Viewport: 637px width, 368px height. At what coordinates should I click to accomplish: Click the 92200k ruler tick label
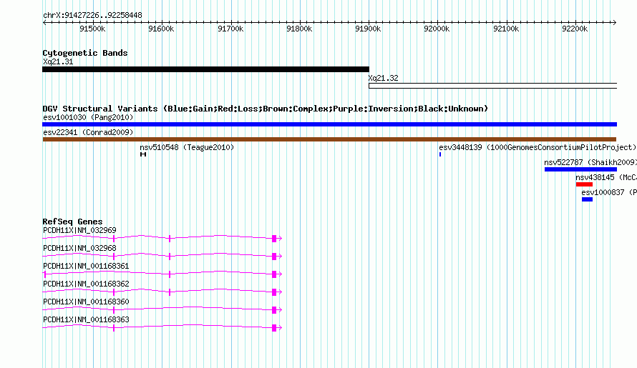click(575, 29)
